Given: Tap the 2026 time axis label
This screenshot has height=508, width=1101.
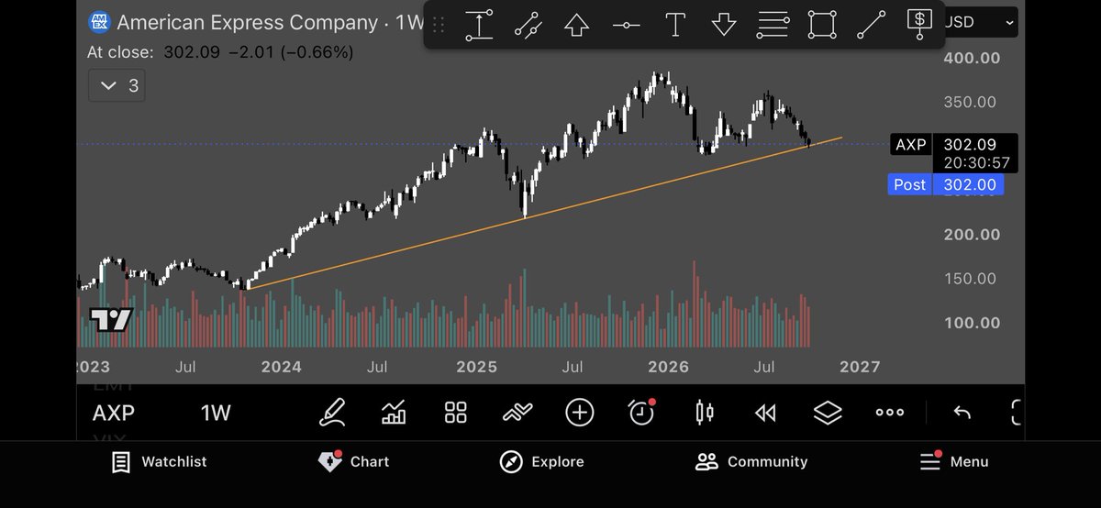Looking at the screenshot, I should pos(668,367).
